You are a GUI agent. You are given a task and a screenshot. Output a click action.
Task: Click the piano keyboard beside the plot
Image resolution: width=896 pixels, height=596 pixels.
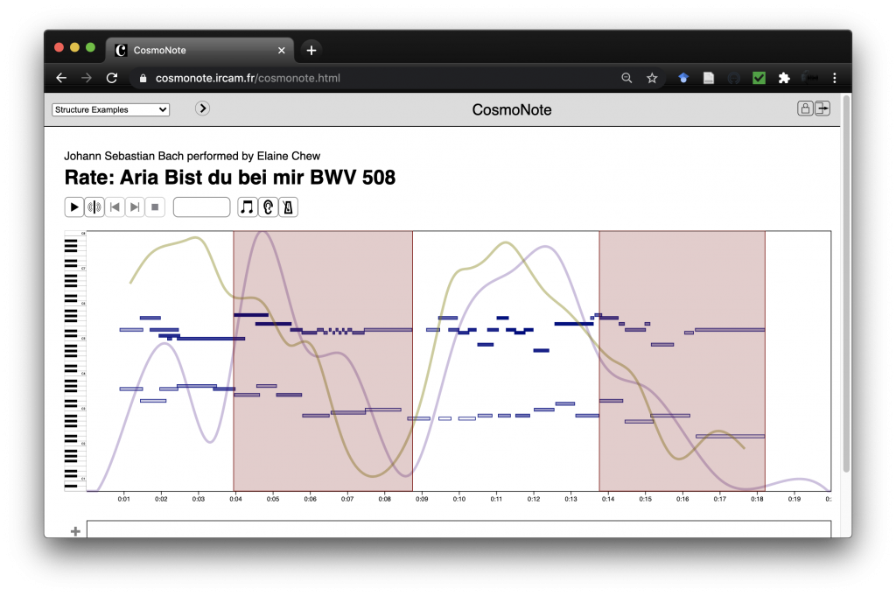75,361
